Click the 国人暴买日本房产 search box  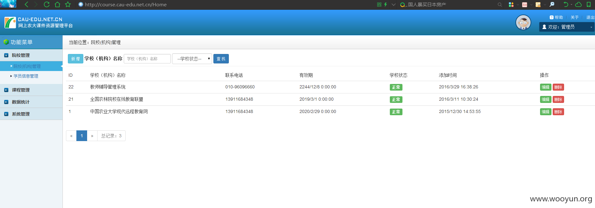(x=427, y=5)
